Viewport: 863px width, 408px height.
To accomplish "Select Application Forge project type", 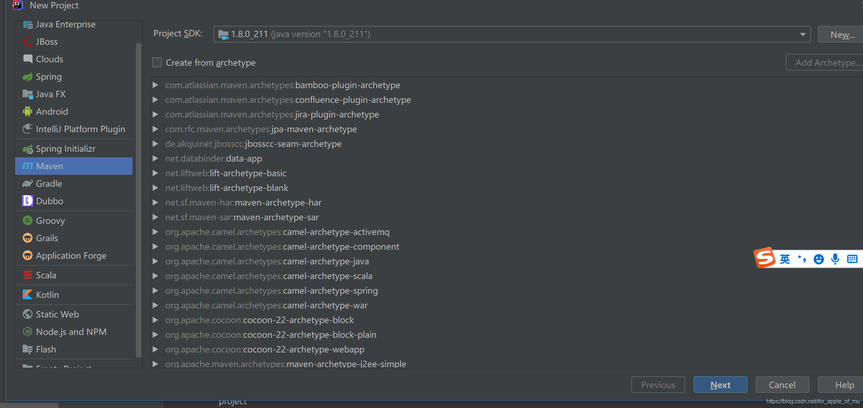I will (x=74, y=256).
